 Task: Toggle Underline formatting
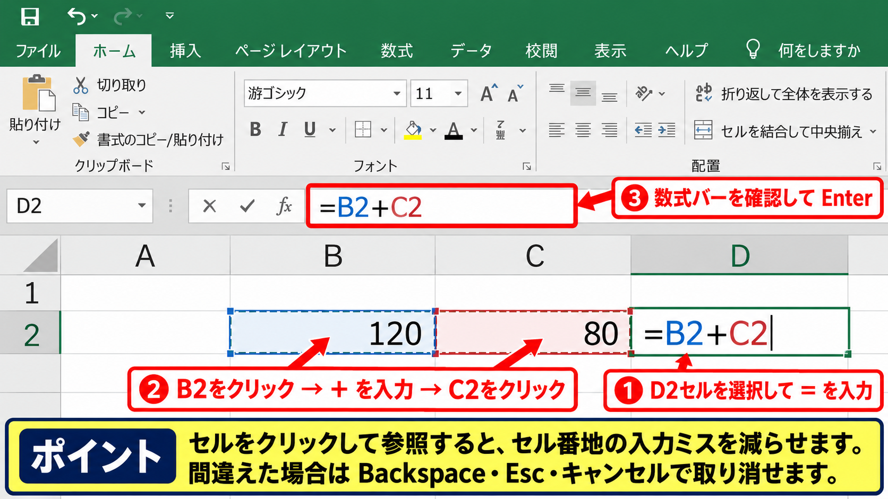coord(310,129)
